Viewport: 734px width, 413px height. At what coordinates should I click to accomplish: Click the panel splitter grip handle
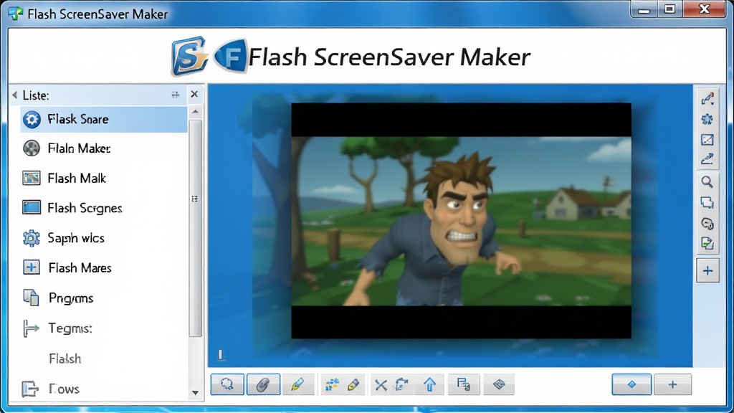(x=195, y=199)
